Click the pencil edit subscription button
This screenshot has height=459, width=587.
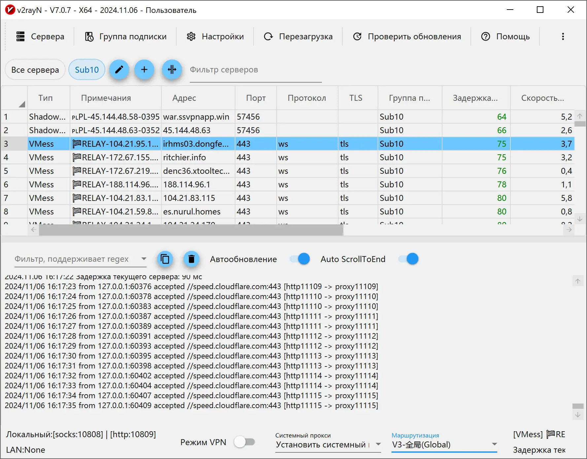click(x=119, y=70)
